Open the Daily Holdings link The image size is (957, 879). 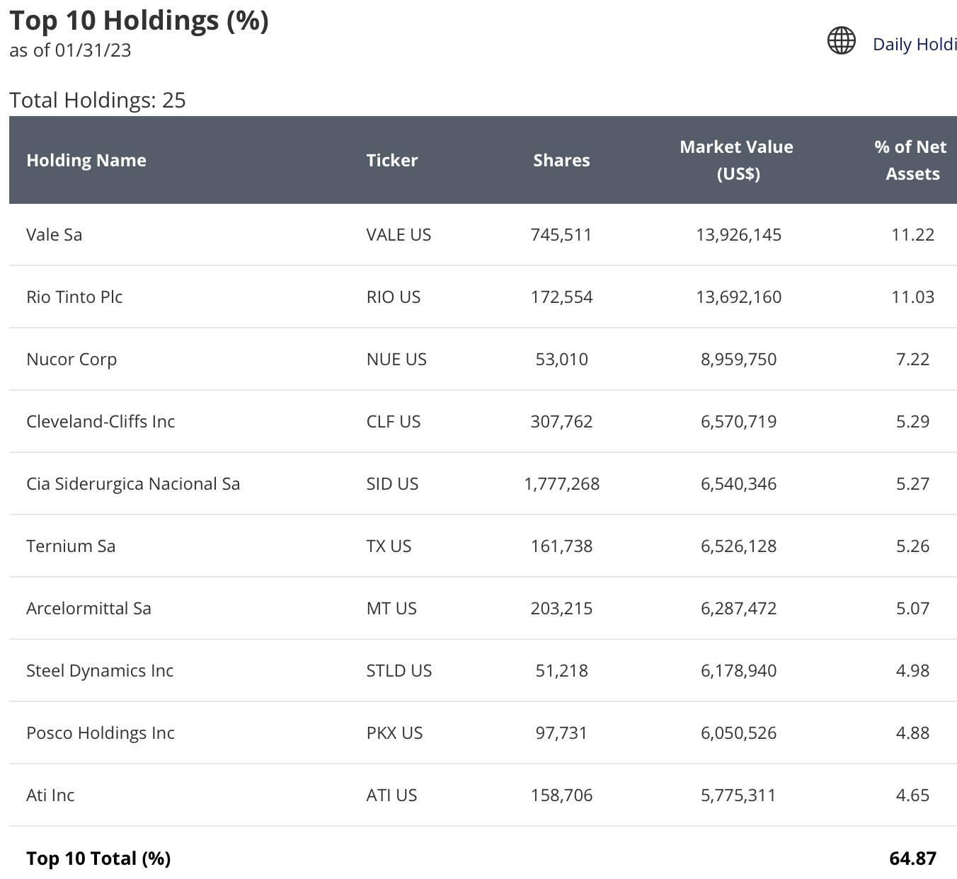click(915, 44)
